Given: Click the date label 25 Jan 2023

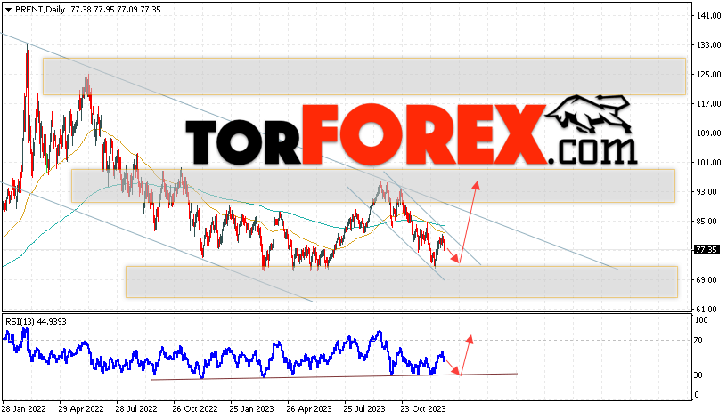Looking at the screenshot, I should [x=252, y=409].
